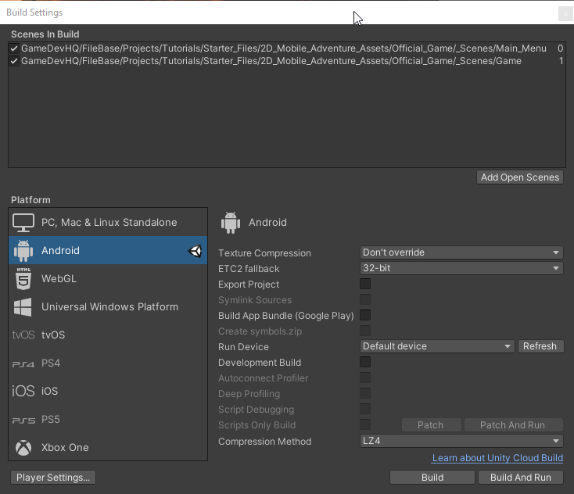Open the Compression Method dropdown

(x=461, y=441)
